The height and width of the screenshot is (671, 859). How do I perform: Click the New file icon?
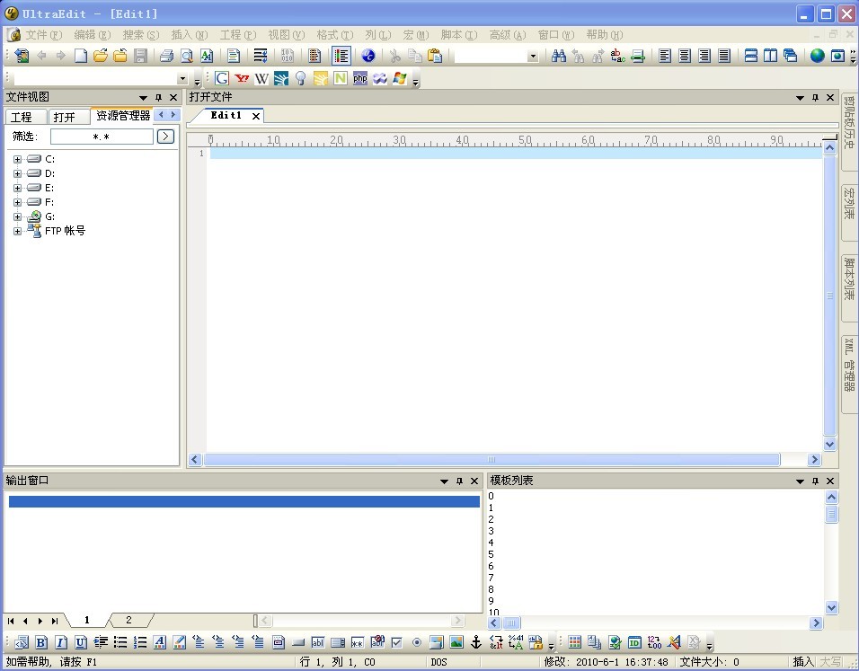81,56
